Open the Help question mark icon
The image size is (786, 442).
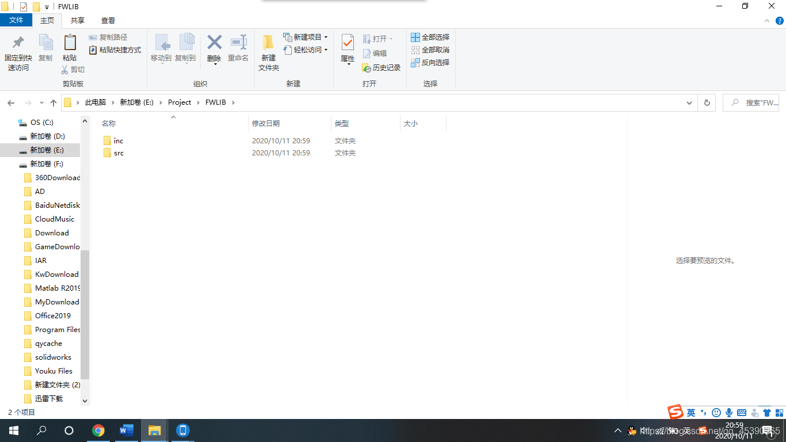coord(780,21)
